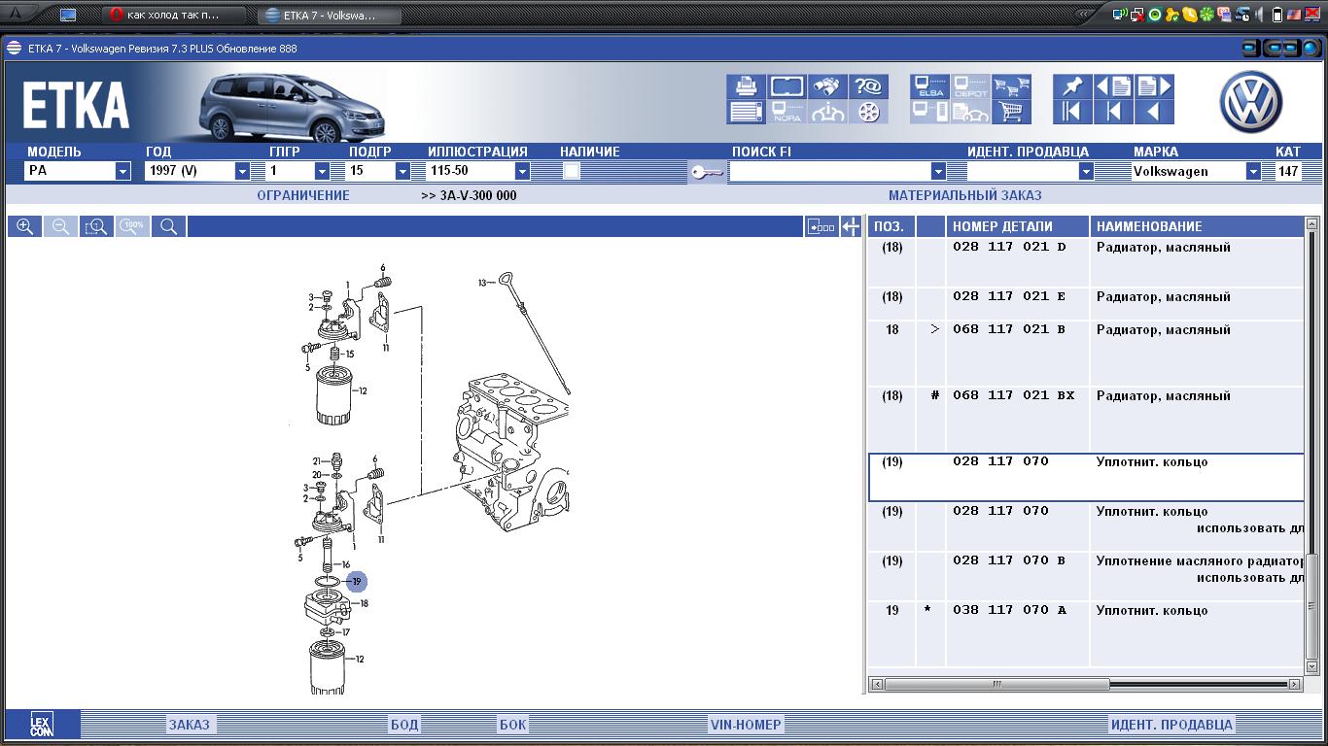The image size is (1328, 746).
Task: Go to next page with page-arrow icon
Action: [1154, 86]
